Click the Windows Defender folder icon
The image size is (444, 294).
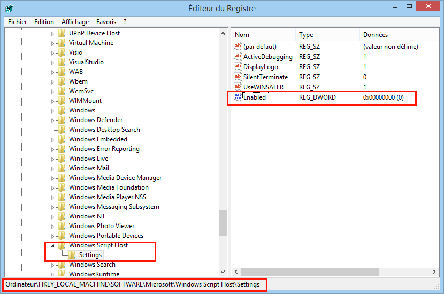[x=62, y=120]
